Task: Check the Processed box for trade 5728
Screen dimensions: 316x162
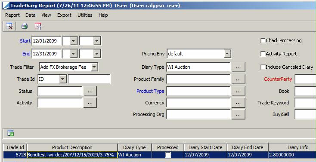Action: [168, 155]
